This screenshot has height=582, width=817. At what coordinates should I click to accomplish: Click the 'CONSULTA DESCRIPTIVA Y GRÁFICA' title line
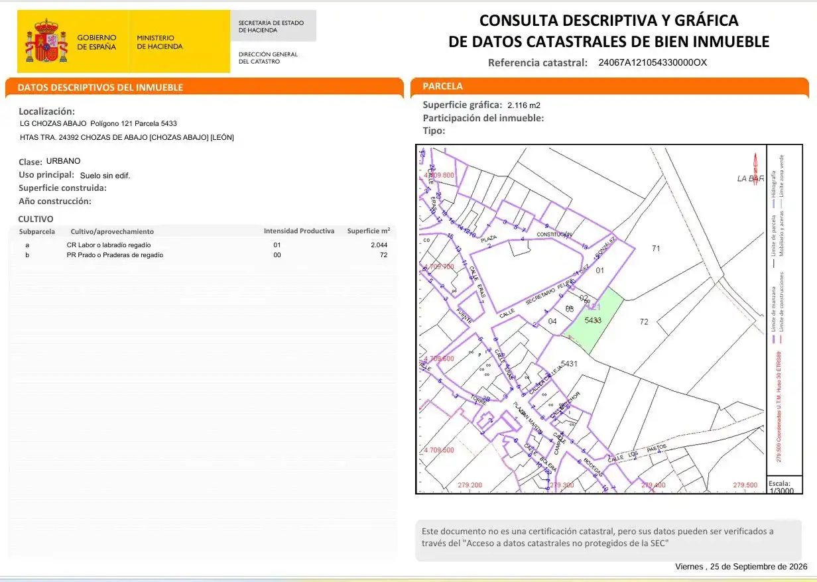point(609,21)
